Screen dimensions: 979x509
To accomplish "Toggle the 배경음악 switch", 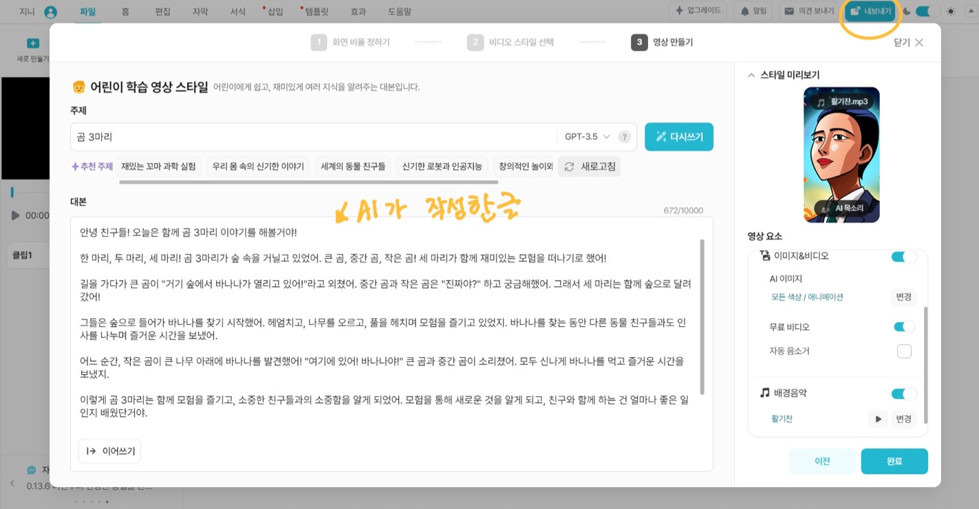I will coord(904,394).
